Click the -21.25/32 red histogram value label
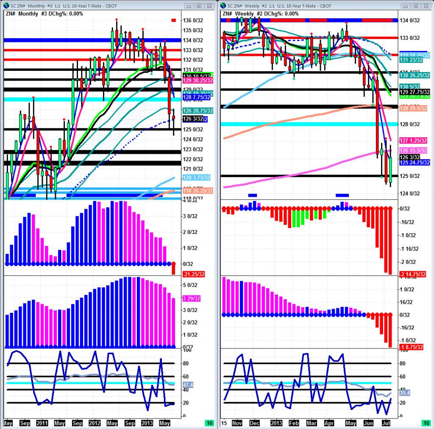 (194, 274)
